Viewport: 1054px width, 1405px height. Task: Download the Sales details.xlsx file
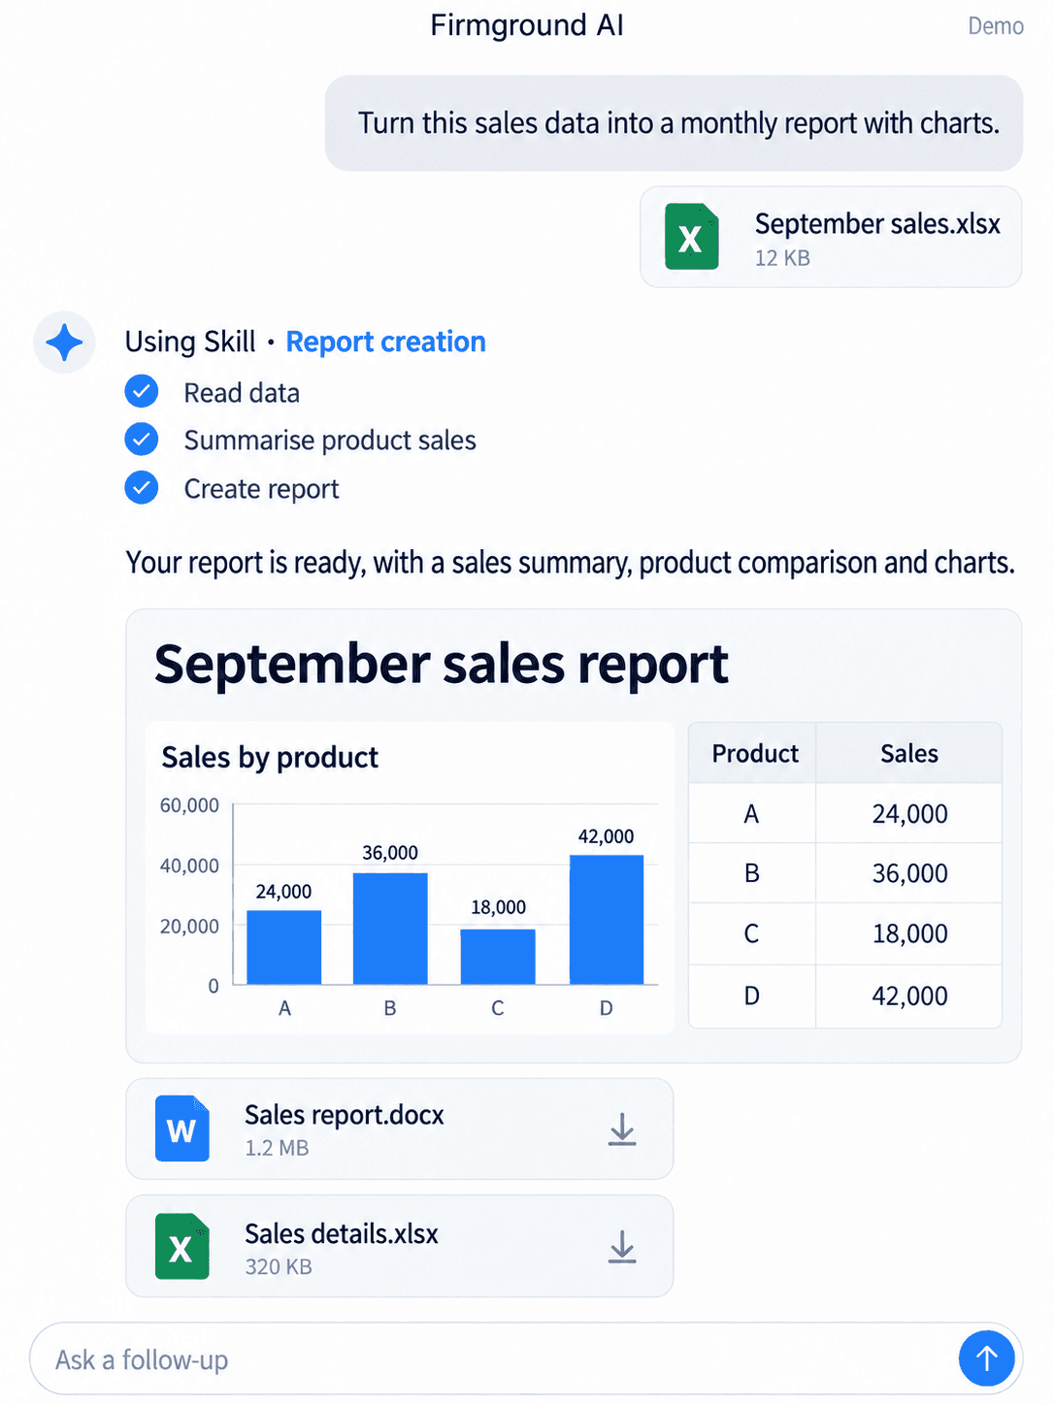point(622,1248)
